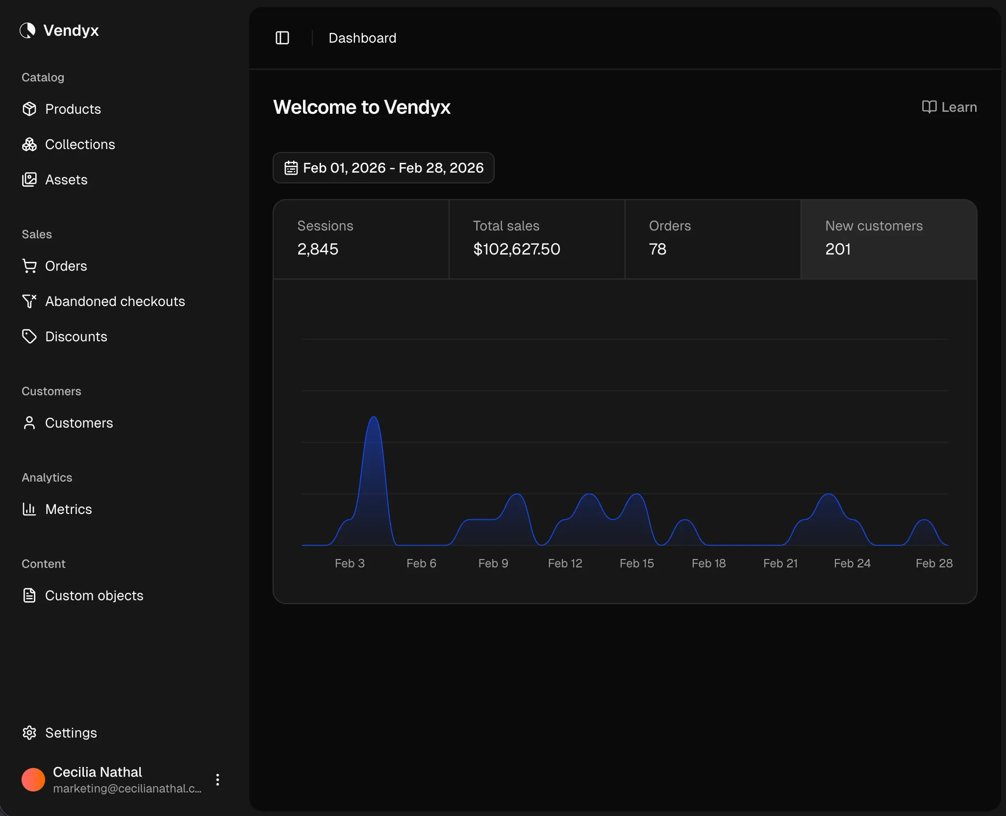Click the Dashboard breadcrumb label

coord(362,38)
